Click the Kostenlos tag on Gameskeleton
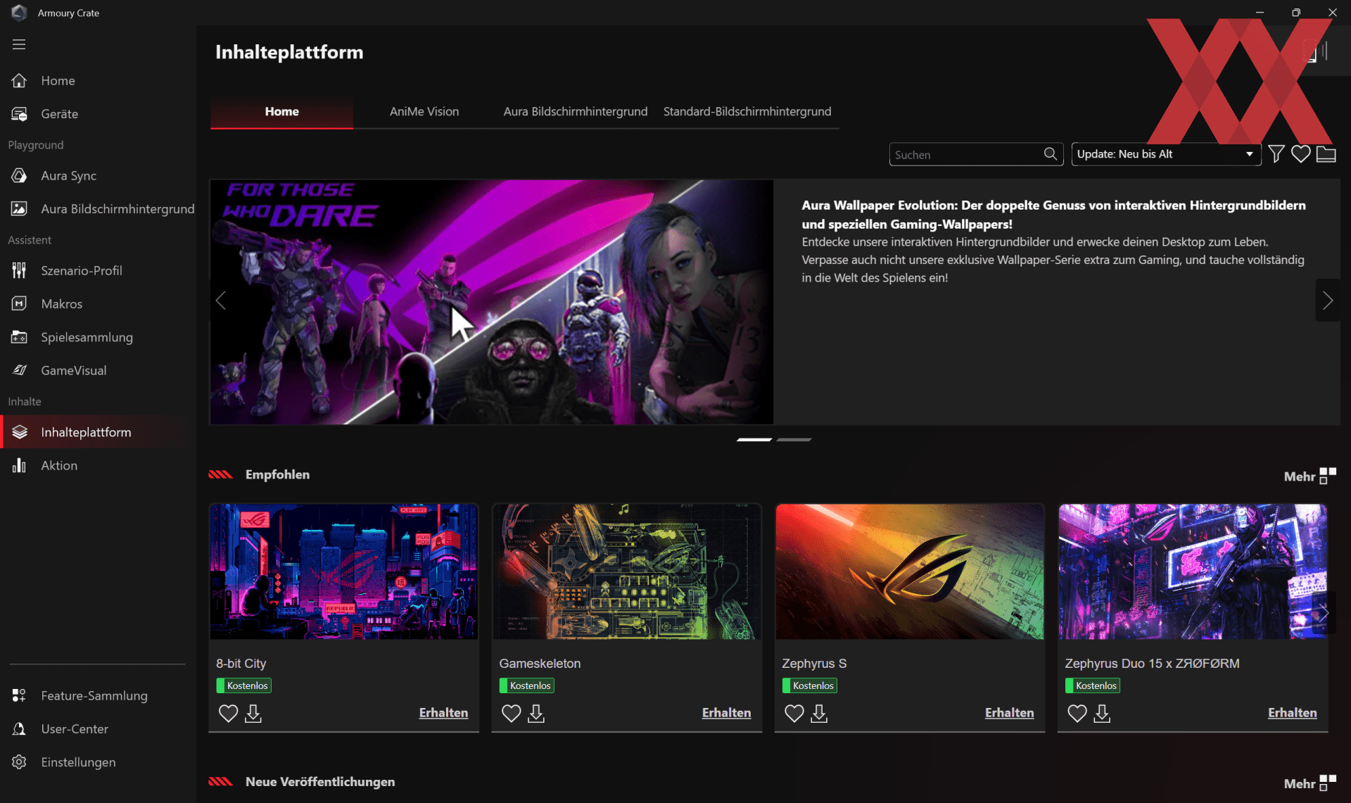 pyautogui.click(x=526, y=685)
